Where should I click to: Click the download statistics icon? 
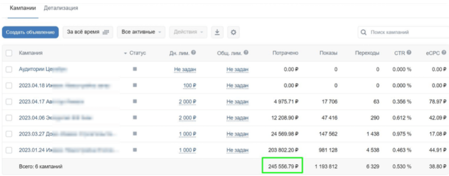point(217,33)
